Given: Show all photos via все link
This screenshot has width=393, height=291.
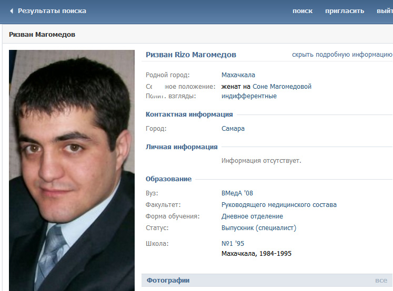Looking at the screenshot, I should point(381,280).
